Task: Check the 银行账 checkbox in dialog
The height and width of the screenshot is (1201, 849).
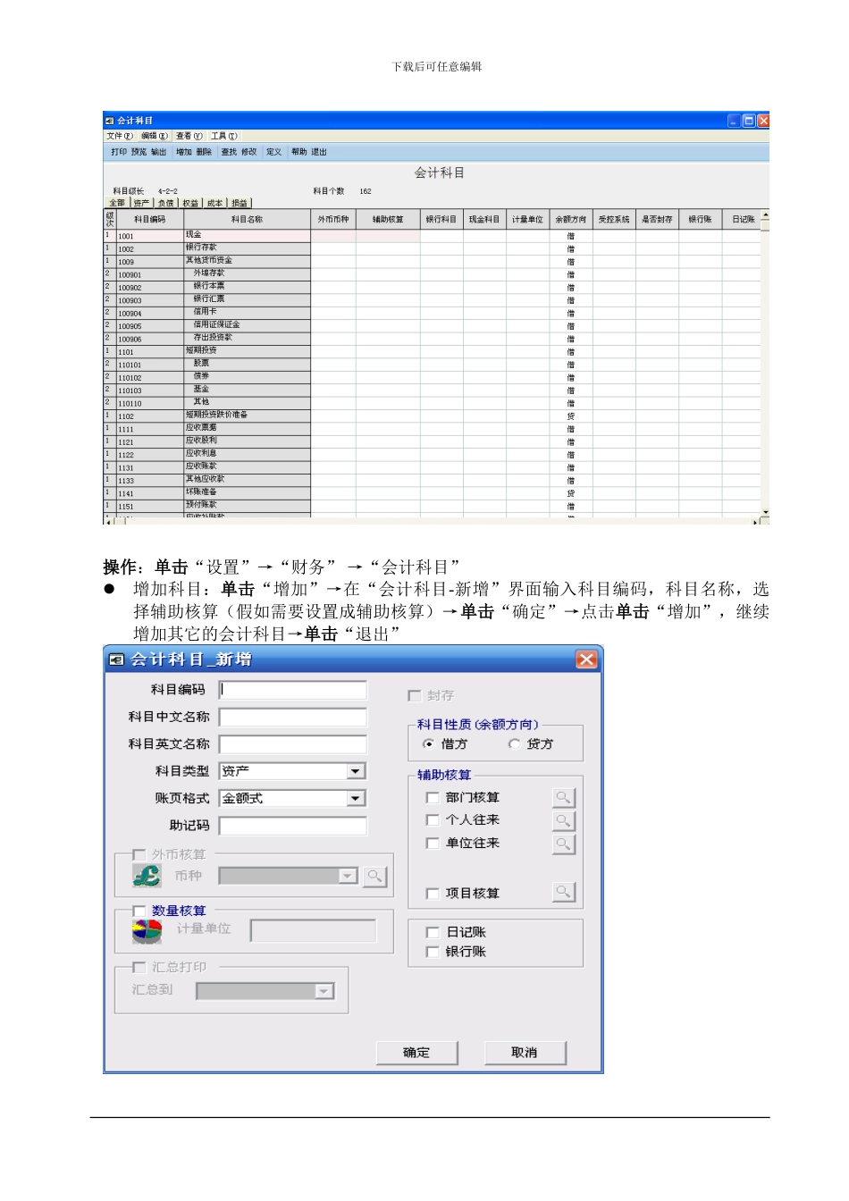Action: [x=433, y=952]
